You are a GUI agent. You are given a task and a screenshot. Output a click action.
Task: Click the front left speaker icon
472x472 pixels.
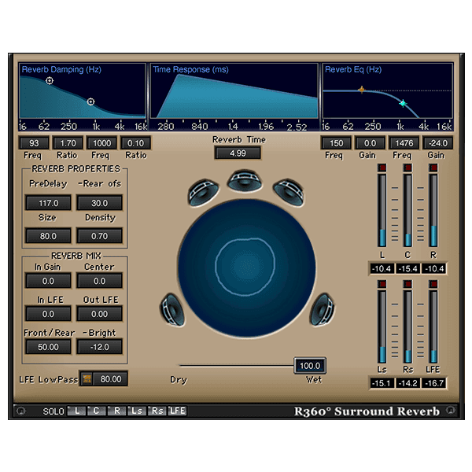(x=203, y=192)
